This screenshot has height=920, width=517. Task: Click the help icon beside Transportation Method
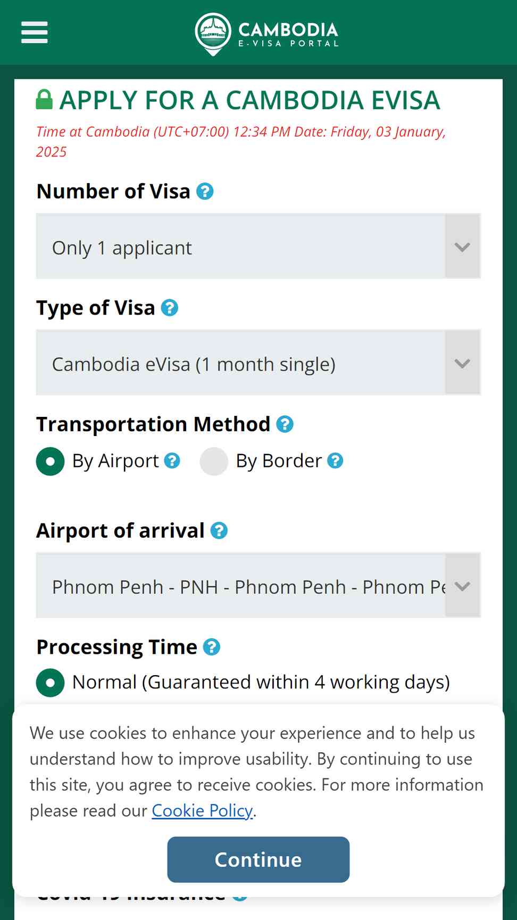click(285, 424)
